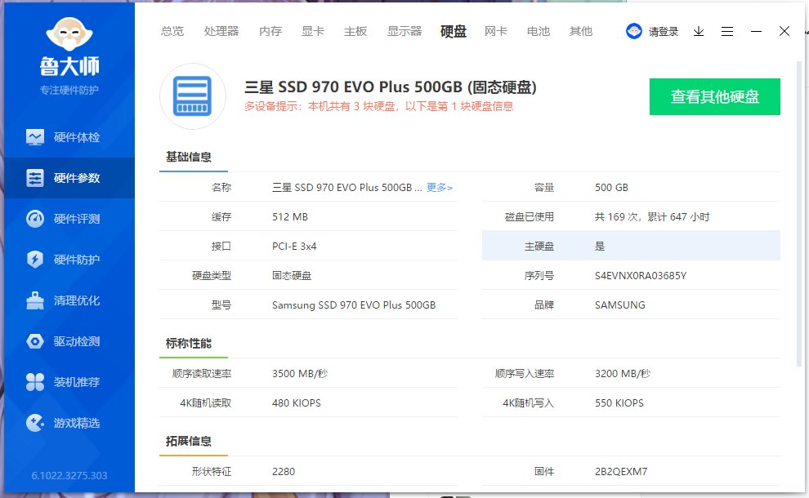Screen dimensions: 809x498
Task: Switch to the 显示器 tab
Action: tap(404, 31)
